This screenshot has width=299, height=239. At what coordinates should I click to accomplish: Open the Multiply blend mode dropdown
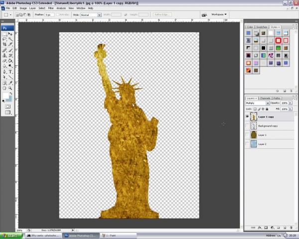(268, 103)
